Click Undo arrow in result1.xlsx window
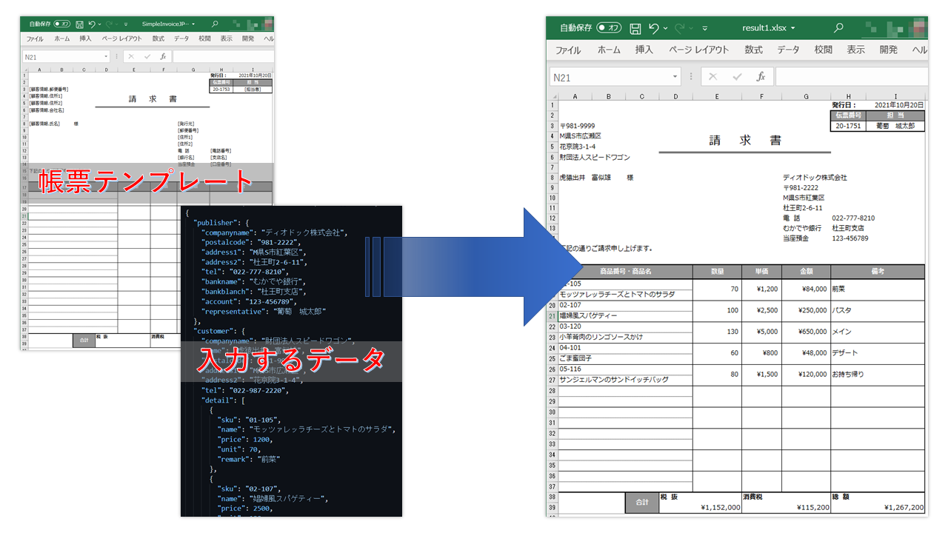The height and width of the screenshot is (533, 948). point(653,28)
